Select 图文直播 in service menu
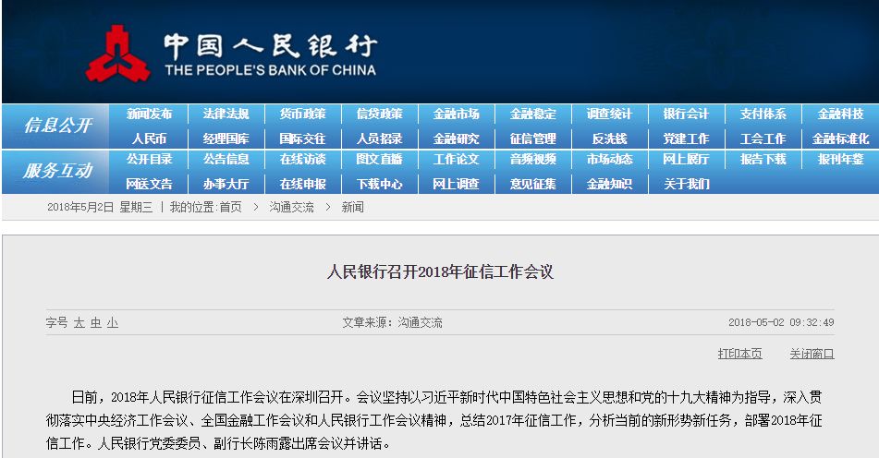Image resolution: width=879 pixels, height=458 pixels. point(380,160)
